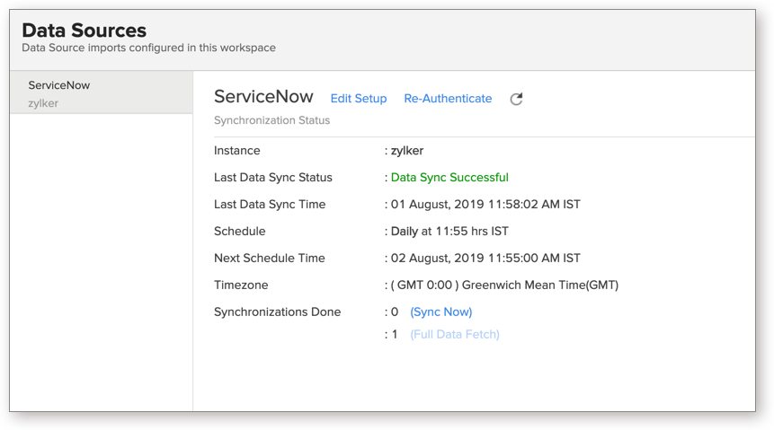Click the Next Schedule Time label
Viewport: 774px width, 430px height.
[x=270, y=259]
